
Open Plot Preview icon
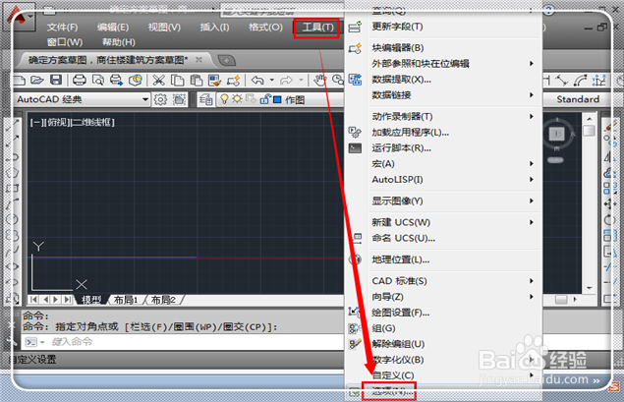point(98,80)
